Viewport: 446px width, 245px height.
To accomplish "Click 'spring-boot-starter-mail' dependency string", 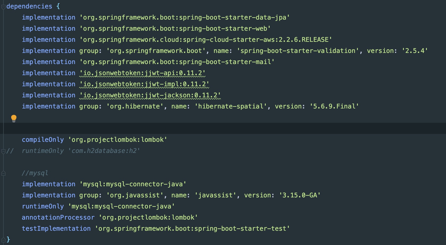I will 177,62.
